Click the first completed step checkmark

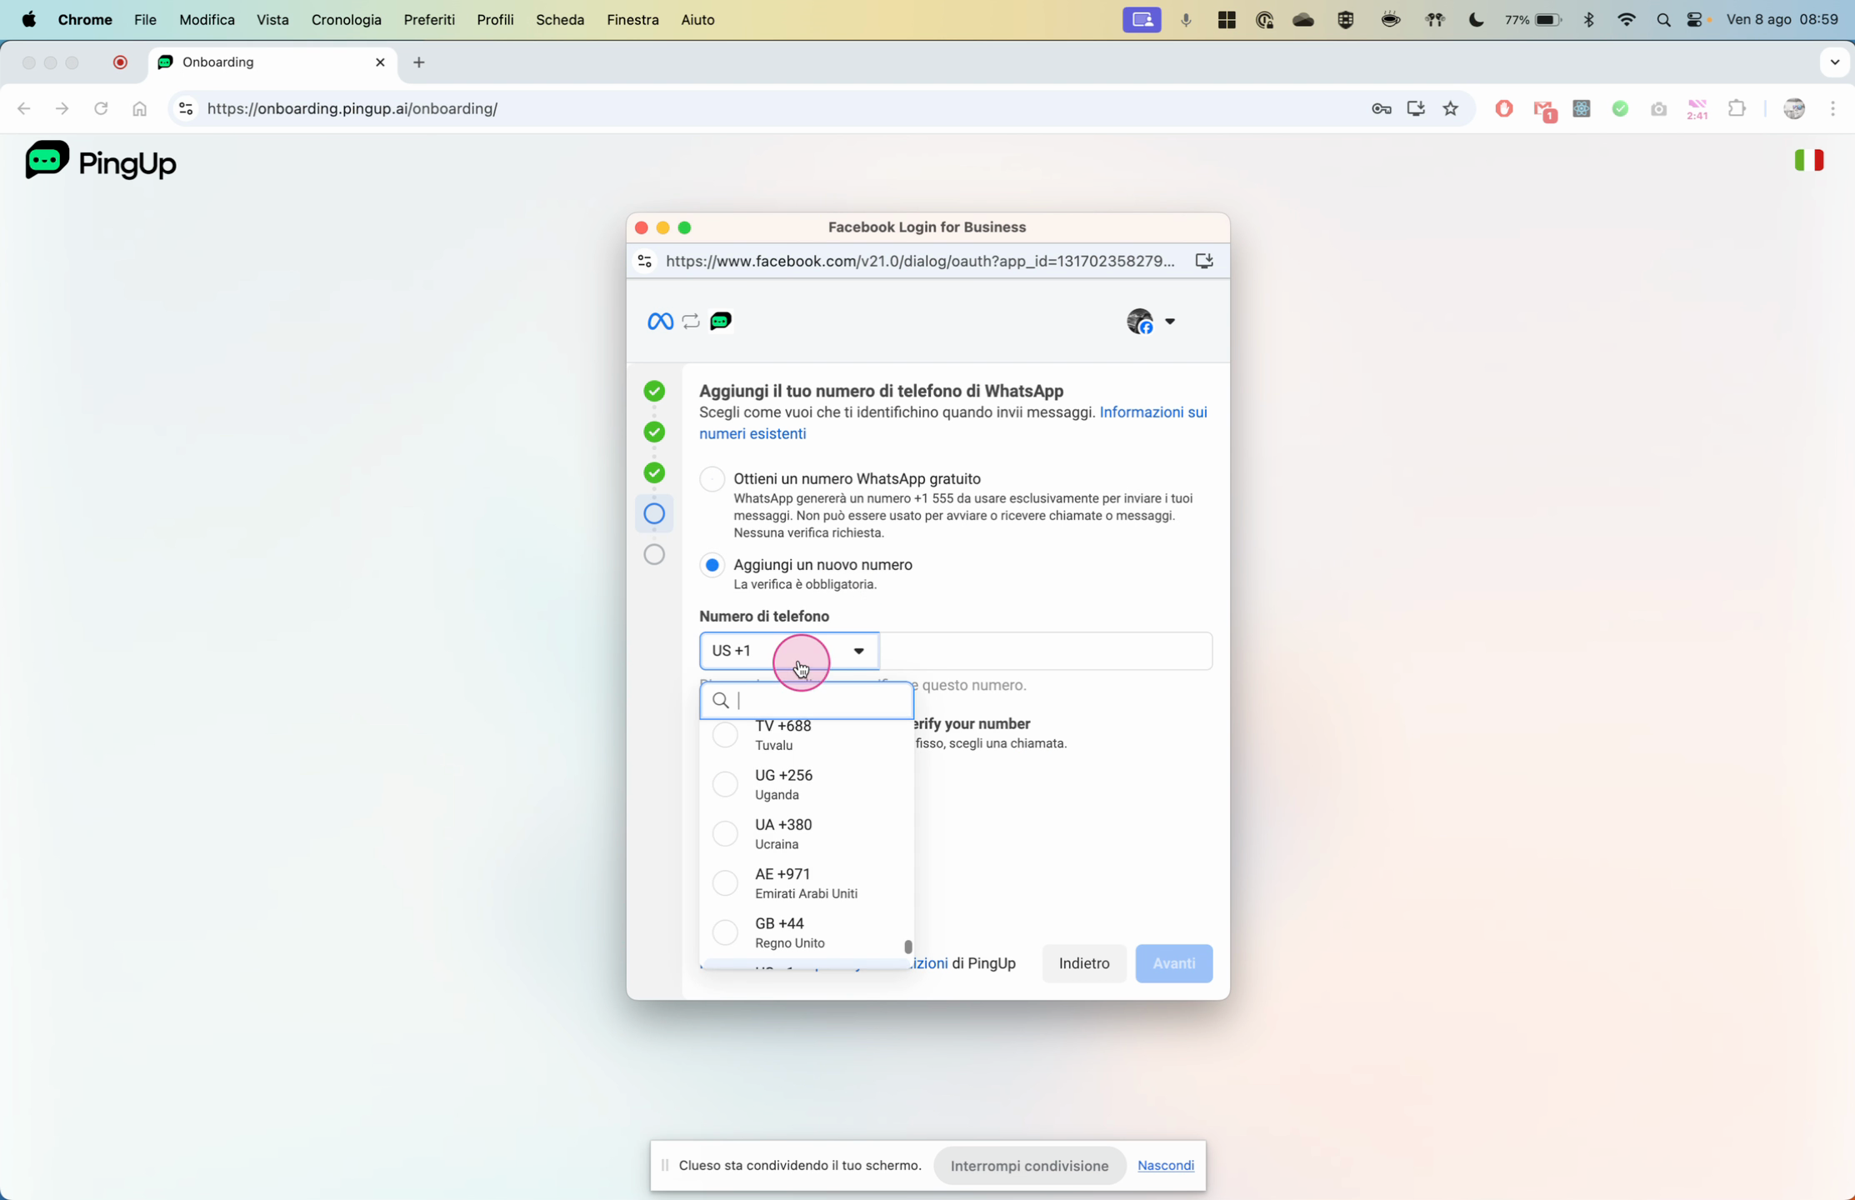654,391
